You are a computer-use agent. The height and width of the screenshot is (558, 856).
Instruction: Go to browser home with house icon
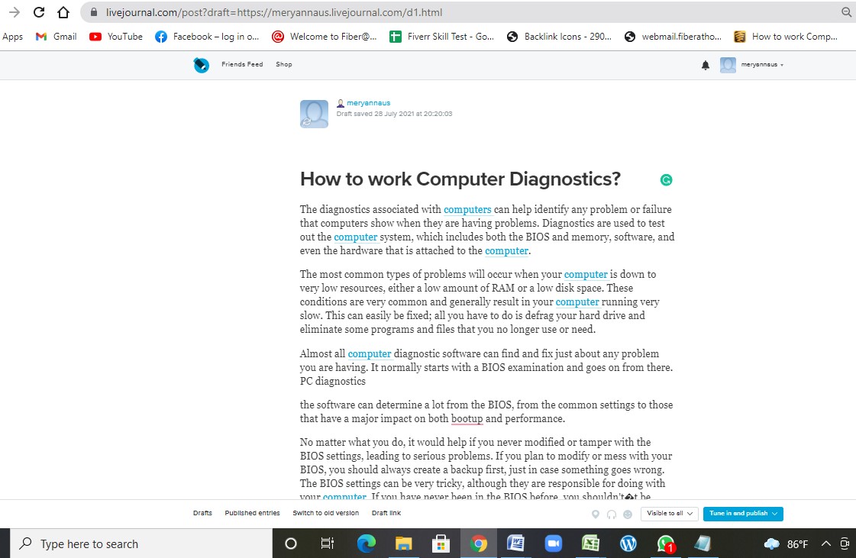[63, 12]
